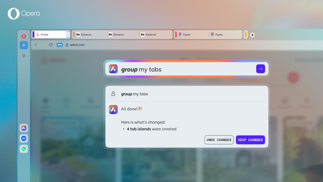Screen dimensions: 323x182
Task: Launch WhatsApp from the sidebar
Action: (x=24, y=149)
